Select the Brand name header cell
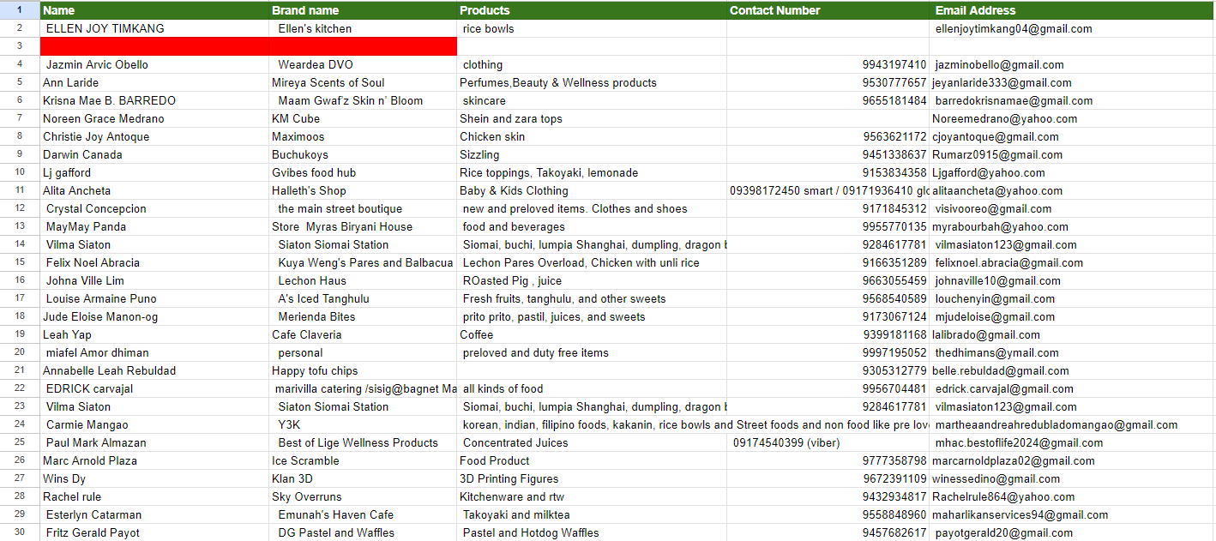Screen dimensions: 1216x541 [x=363, y=10]
